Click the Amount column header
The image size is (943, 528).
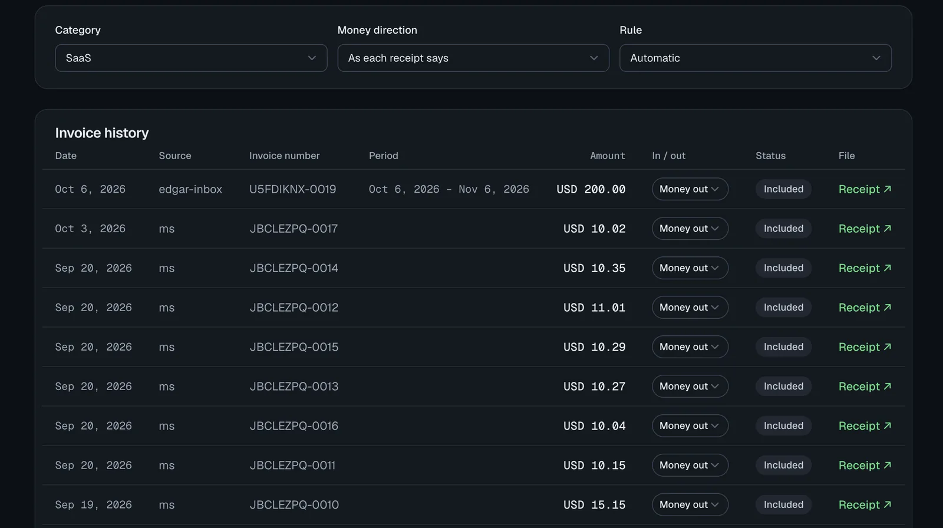point(608,156)
